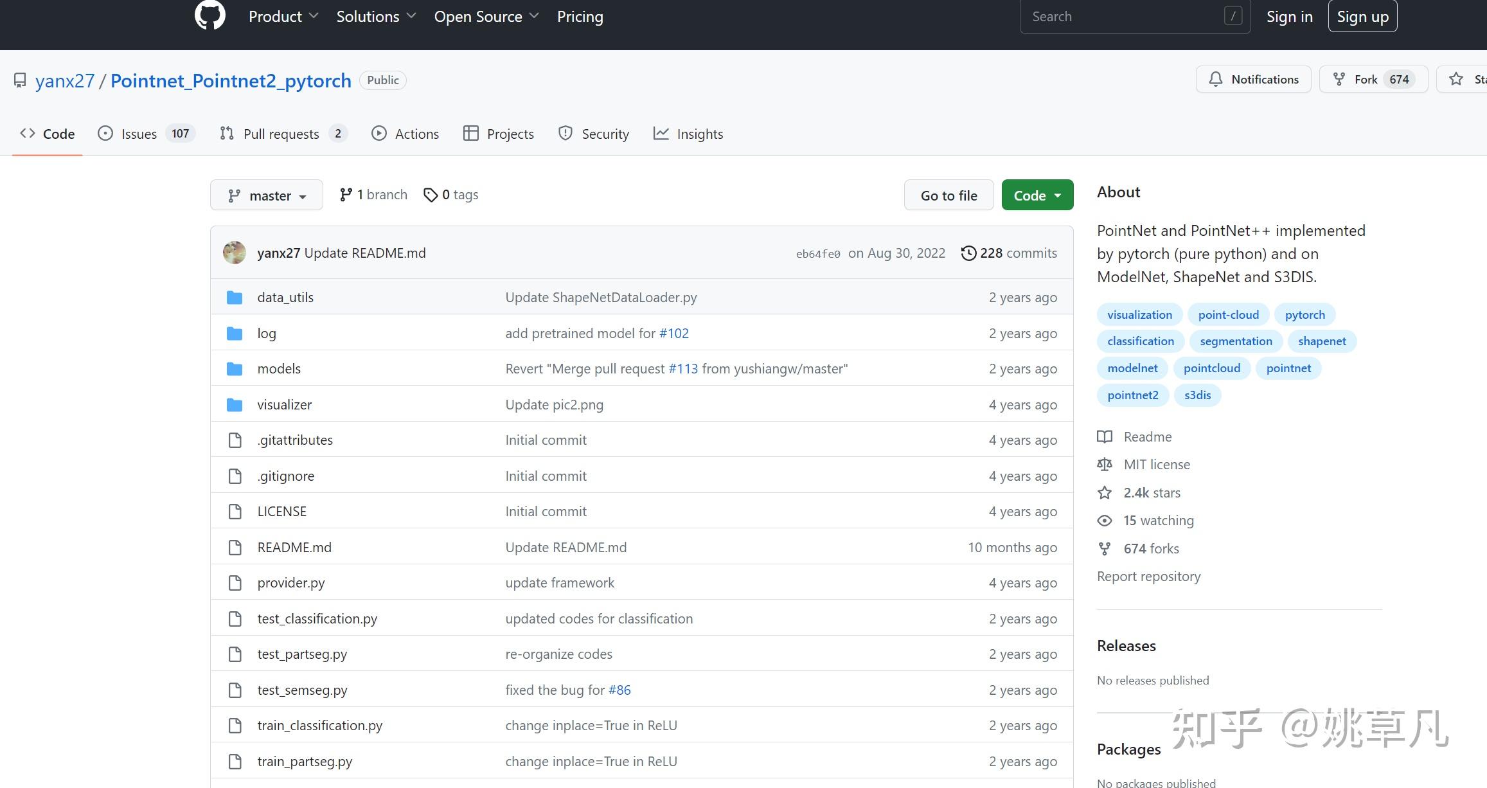Click the #113 pull request link

point(683,369)
